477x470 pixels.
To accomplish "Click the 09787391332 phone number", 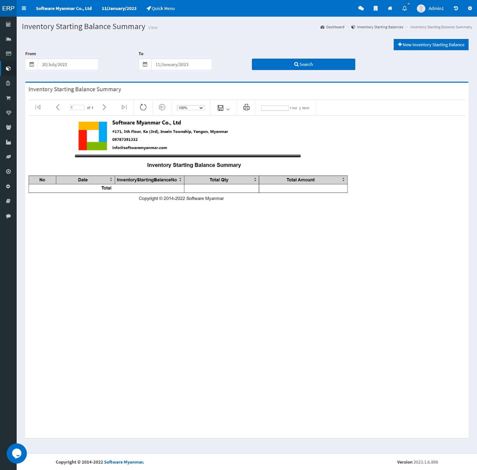I will (x=125, y=139).
